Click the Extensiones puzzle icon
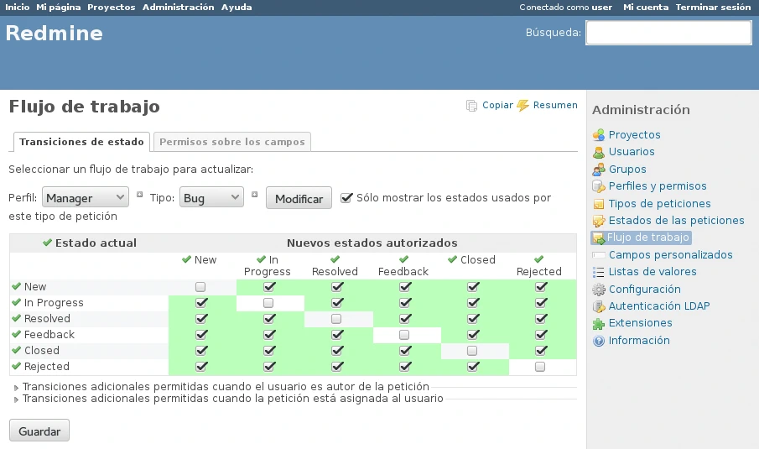 coord(598,324)
